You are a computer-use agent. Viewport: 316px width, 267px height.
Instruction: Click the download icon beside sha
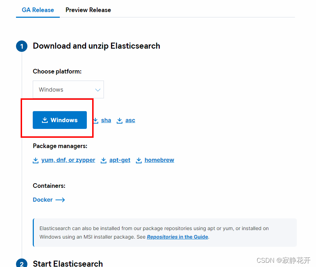pos(96,120)
